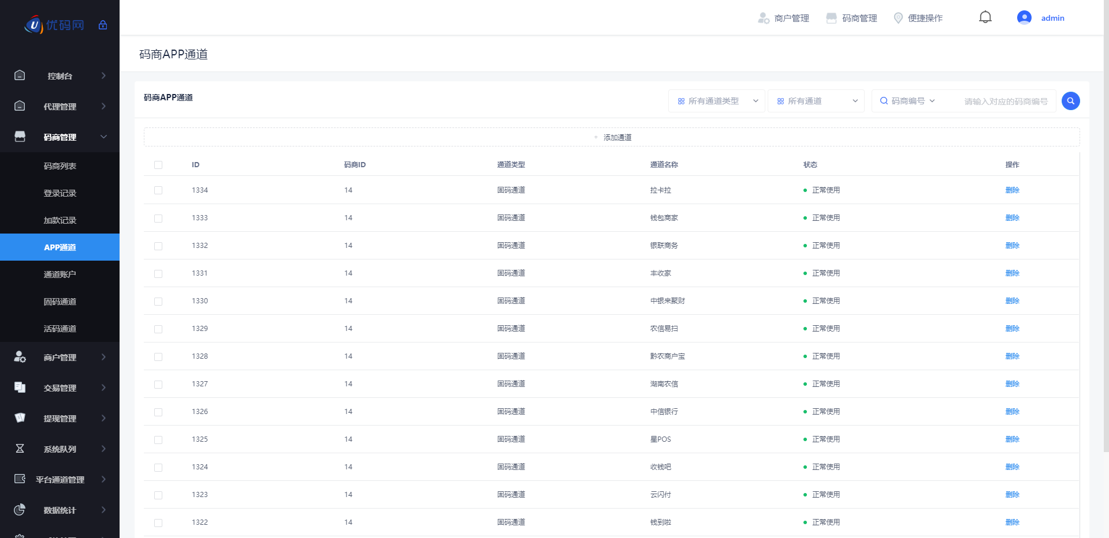Toggle the select-all checkbox in table header
The image size is (1109, 538).
point(158,165)
